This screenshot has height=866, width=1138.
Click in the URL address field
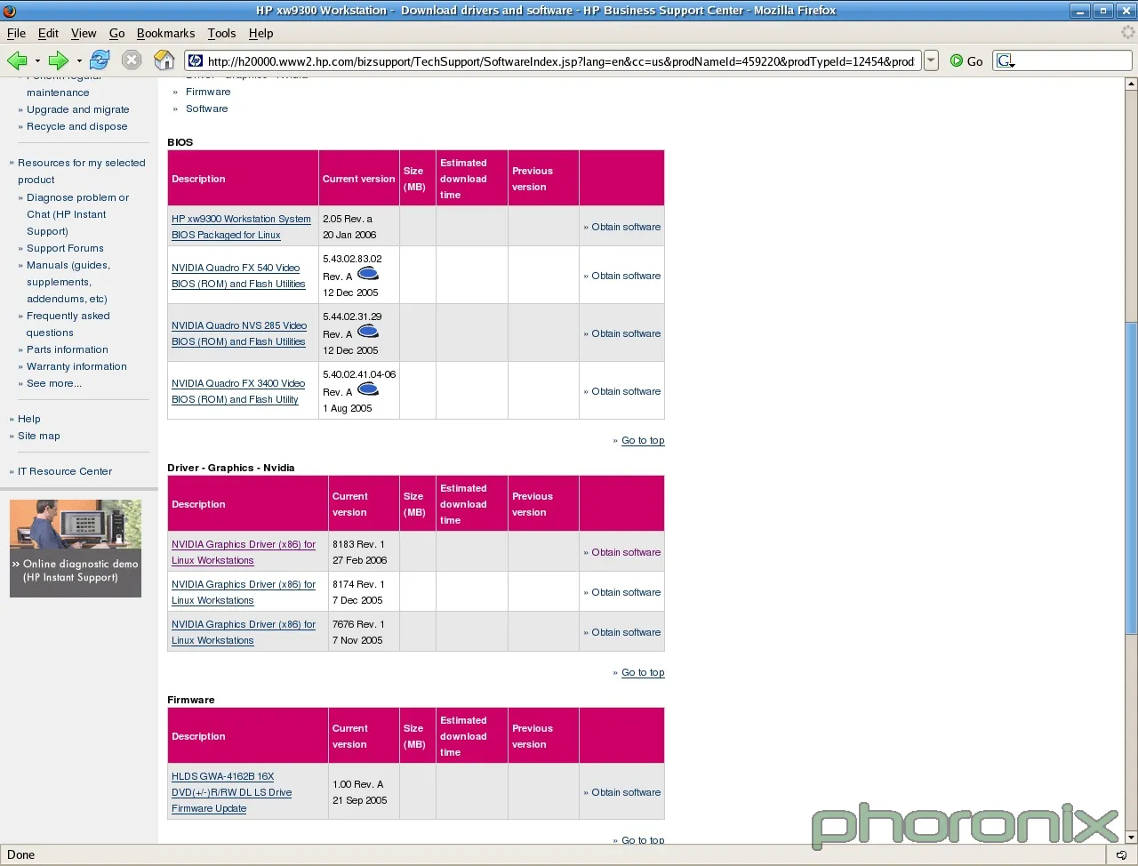[x=560, y=60]
